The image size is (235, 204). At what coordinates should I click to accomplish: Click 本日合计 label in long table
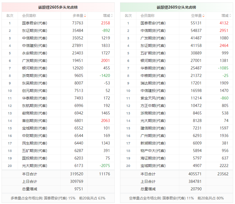[29, 174]
